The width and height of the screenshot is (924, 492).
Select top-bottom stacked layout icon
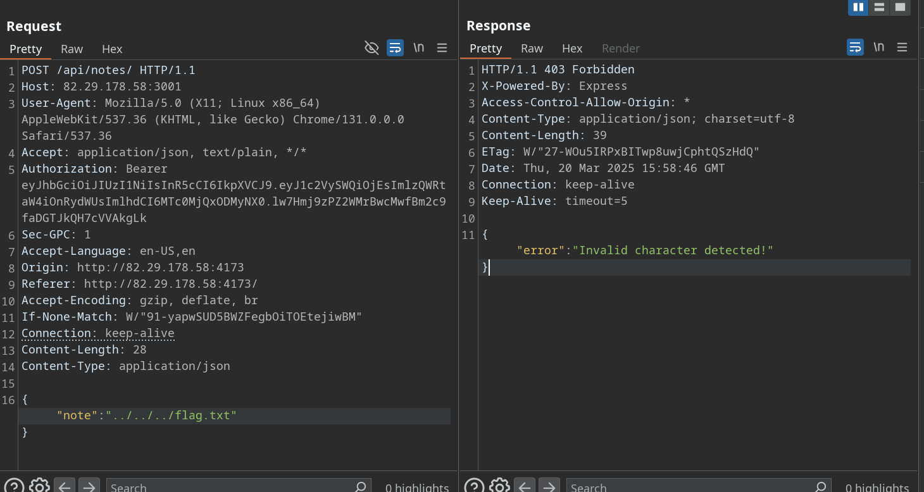(x=878, y=8)
